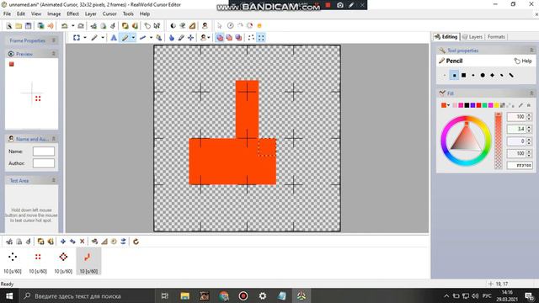Select the Pencil tool in drawing toolbar
Screen dimensions: 539x303
[125, 38]
